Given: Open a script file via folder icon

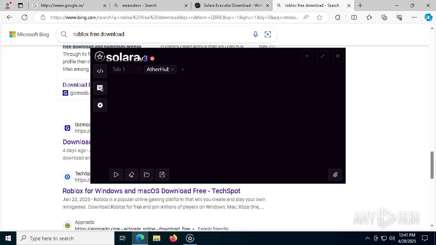Looking at the screenshot, I should pos(147,175).
